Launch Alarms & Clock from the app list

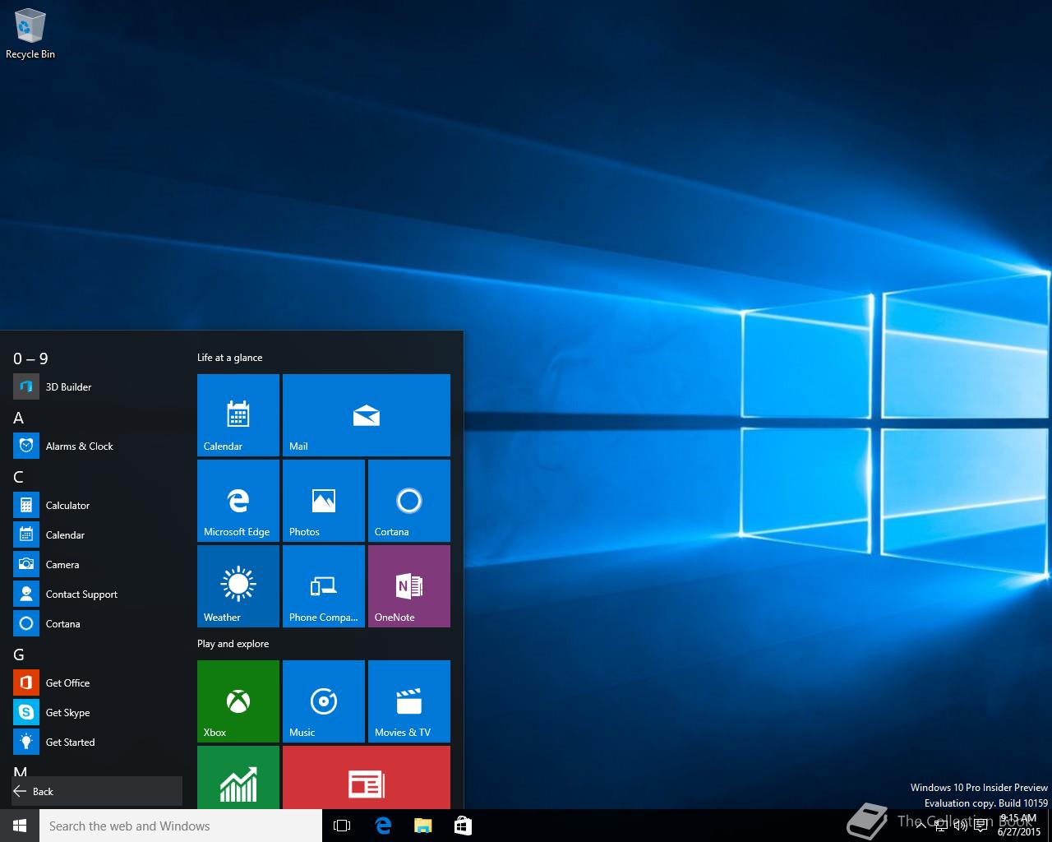pos(97,446)
